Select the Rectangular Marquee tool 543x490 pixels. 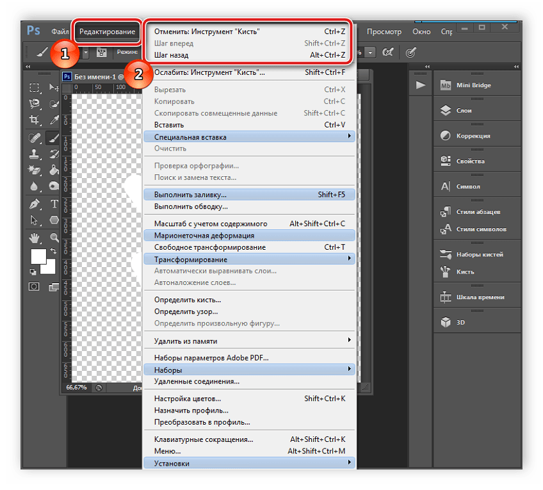point(35,88)
